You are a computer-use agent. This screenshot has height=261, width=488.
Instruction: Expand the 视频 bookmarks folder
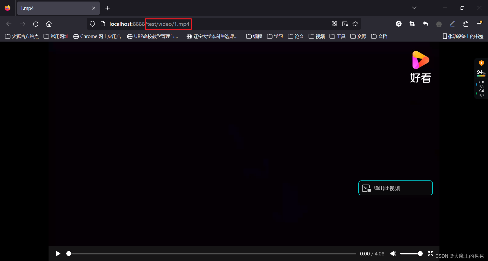tap(316, 36)
